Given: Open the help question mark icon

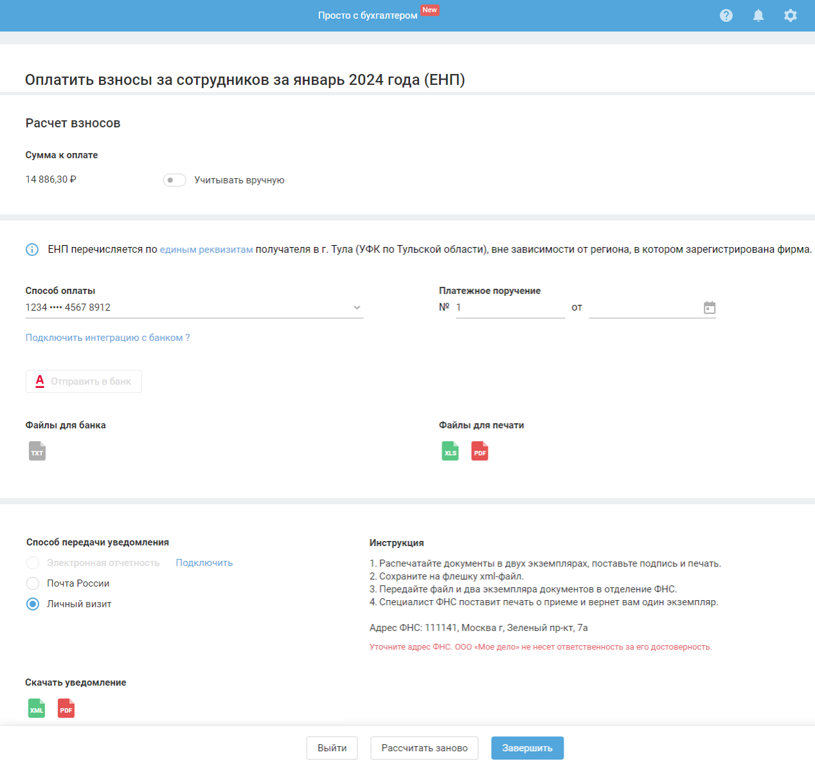Looking at the screenshot, I should (x=726, y=15).
